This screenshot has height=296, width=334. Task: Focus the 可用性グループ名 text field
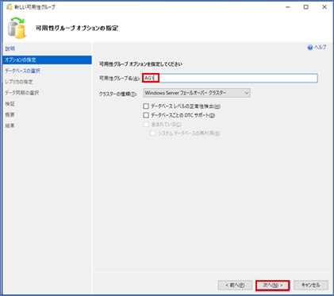230,78
